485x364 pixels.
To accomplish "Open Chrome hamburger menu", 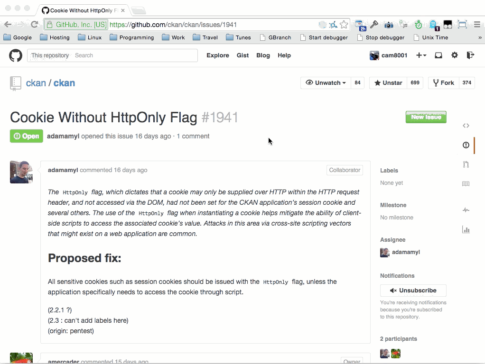I will pos(477,25).
